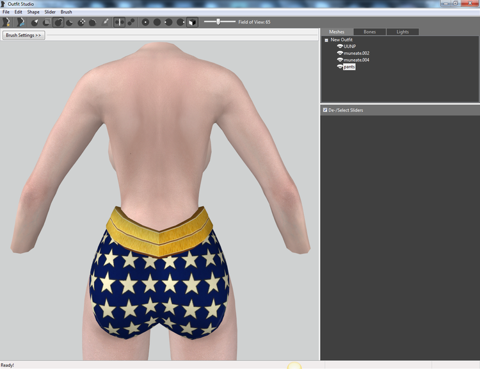This screenshot has width=480, height=369.
Task: Select muneate.002 mesh entry
Action: tap(356, 53)
